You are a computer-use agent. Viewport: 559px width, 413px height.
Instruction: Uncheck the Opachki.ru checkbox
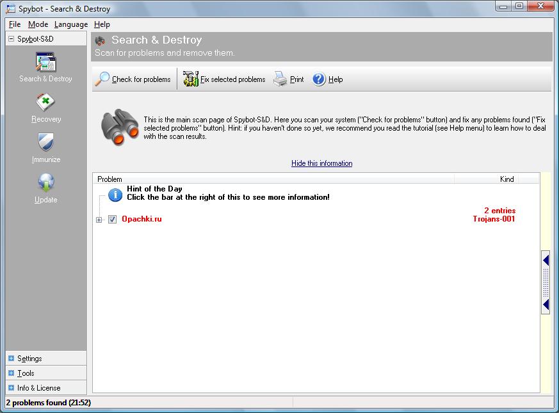(x=112, y=220)
